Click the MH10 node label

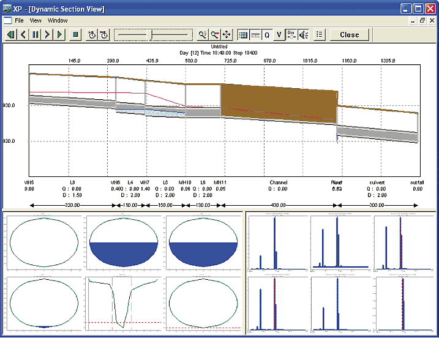tap(185, 182)
